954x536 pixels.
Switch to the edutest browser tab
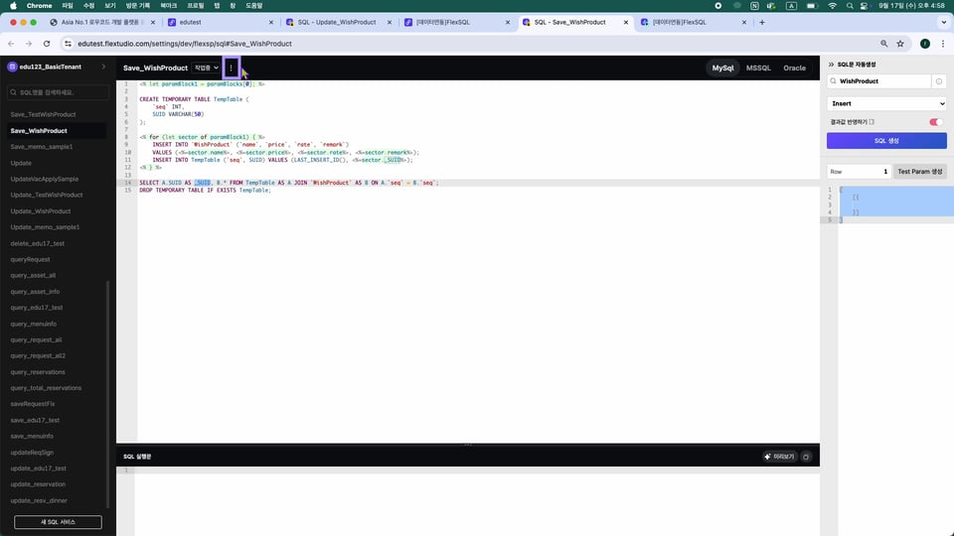pos(221,23)
